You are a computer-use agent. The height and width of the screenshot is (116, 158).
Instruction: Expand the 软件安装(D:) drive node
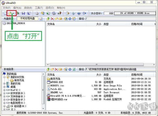click(x=4, y=93)
